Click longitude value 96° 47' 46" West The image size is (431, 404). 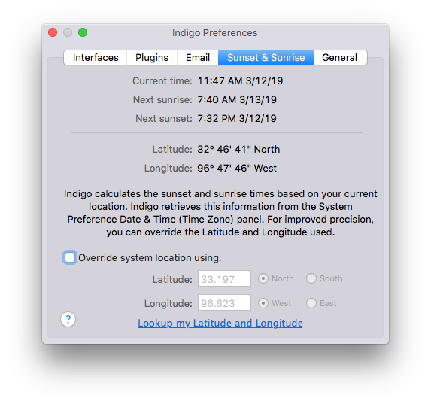pos(237,168)
